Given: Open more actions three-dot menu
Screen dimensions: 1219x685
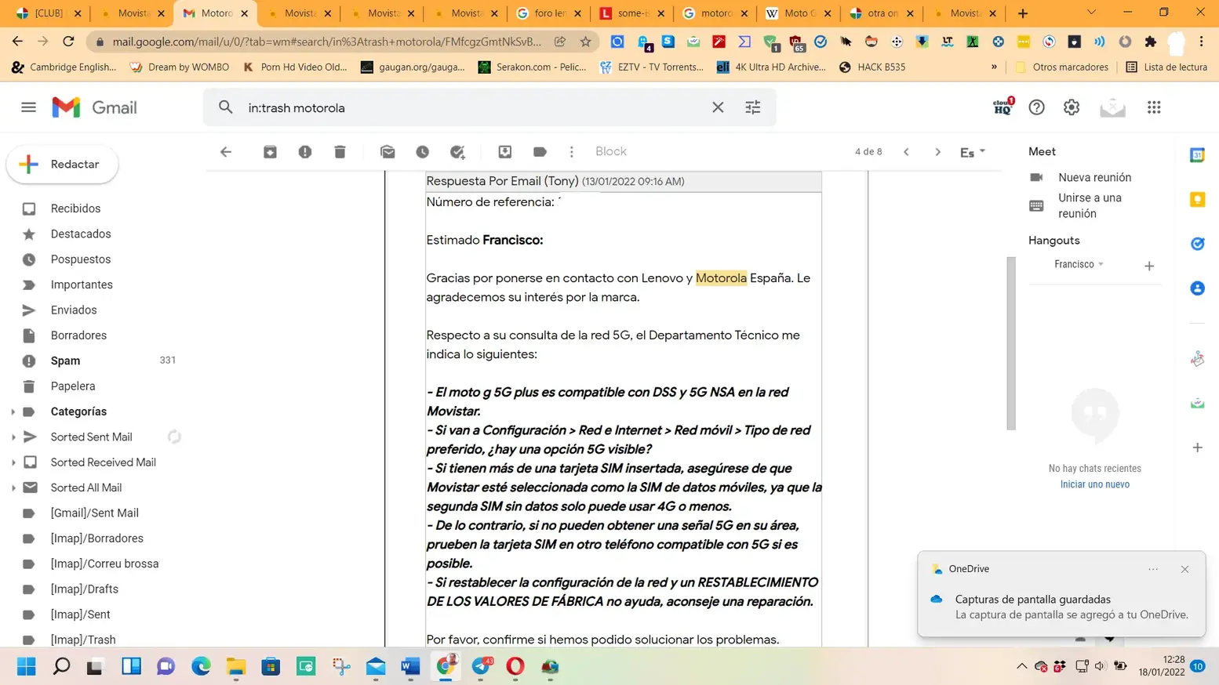Looking at the screenshot, I should click(x=572, y=152).
